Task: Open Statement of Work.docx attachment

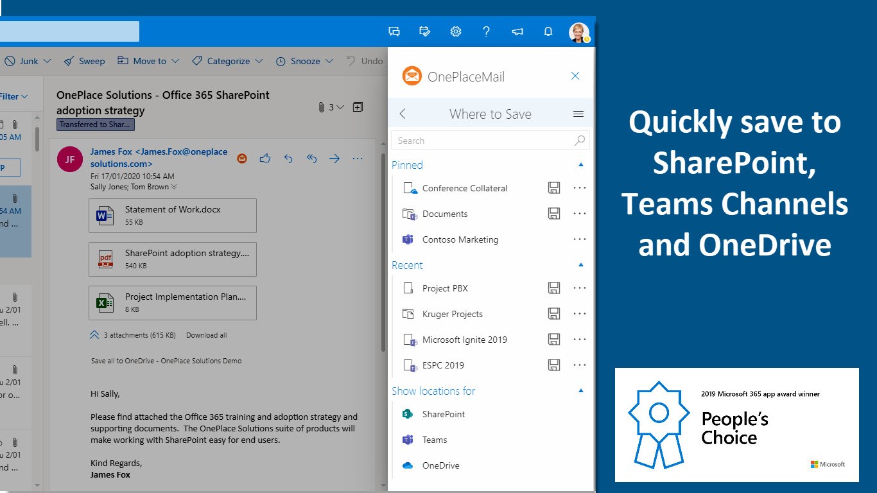Action: pyautogui.click(x=173, y=216)
